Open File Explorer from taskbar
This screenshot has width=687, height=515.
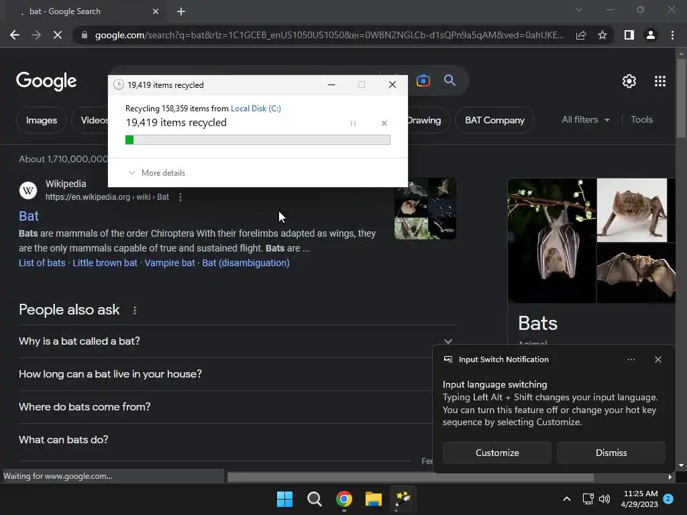[373, 499]
